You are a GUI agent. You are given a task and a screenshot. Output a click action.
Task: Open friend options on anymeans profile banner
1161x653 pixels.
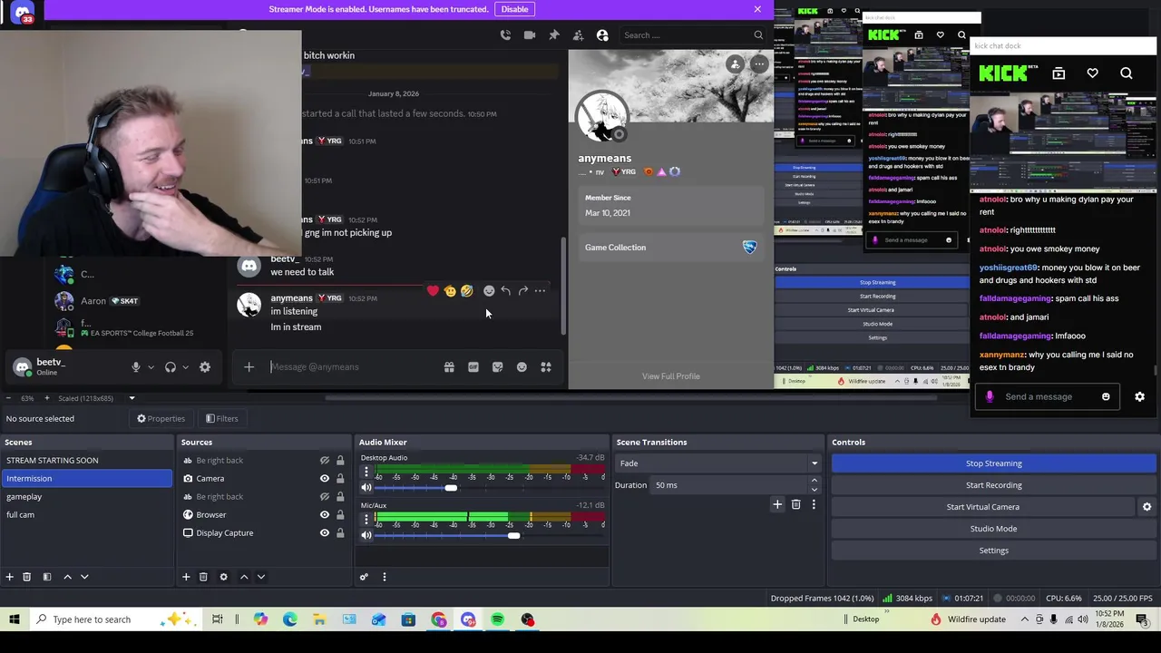coord(735,63)
